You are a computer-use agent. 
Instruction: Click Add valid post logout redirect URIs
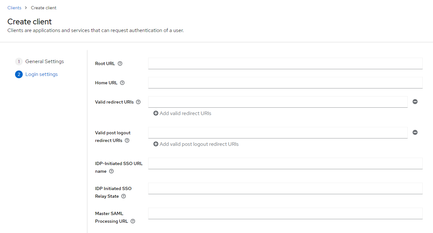point(196,144)
